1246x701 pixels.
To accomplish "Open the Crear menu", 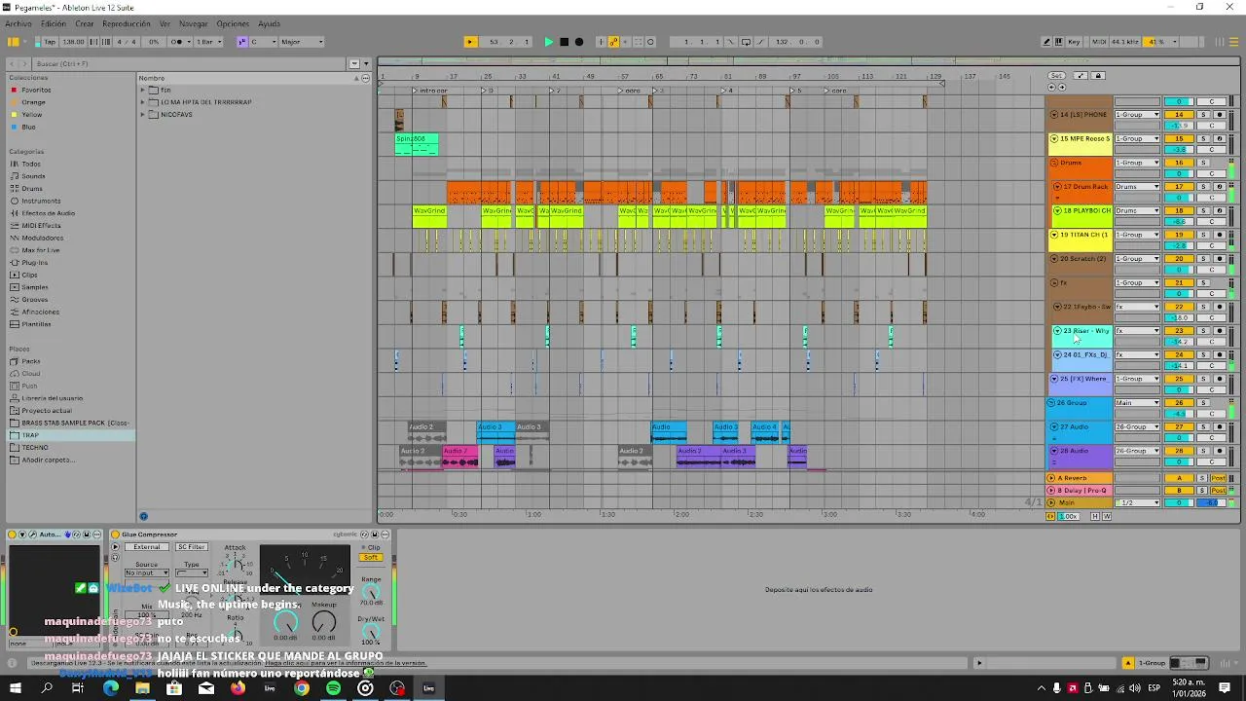I will click(85, 23).
